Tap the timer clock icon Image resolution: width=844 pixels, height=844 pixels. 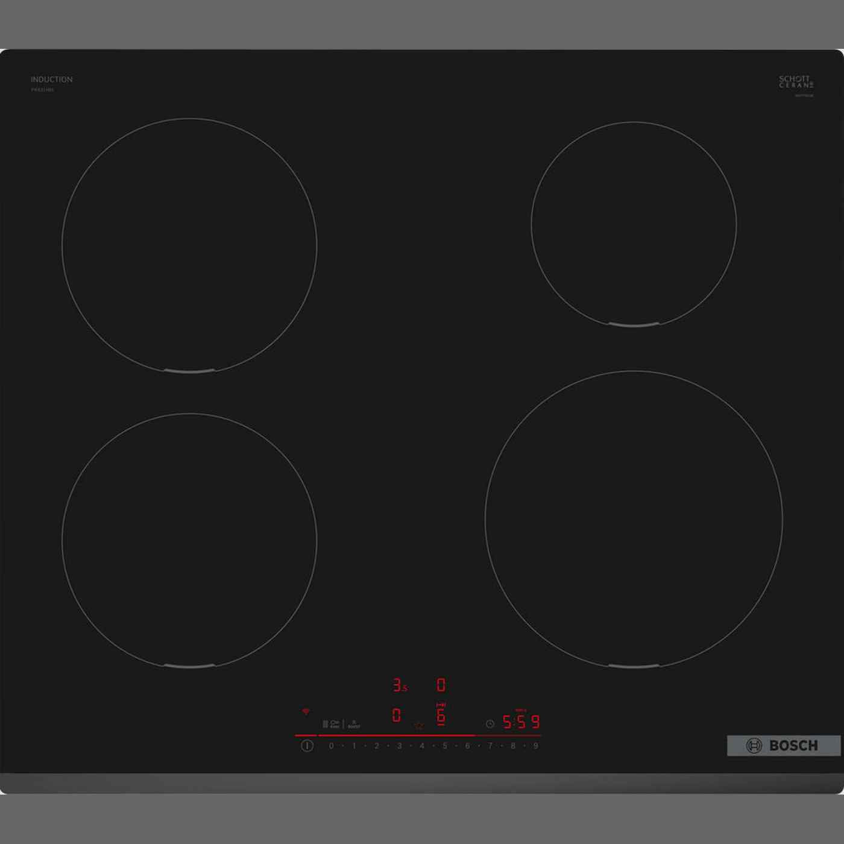(490, 723)
